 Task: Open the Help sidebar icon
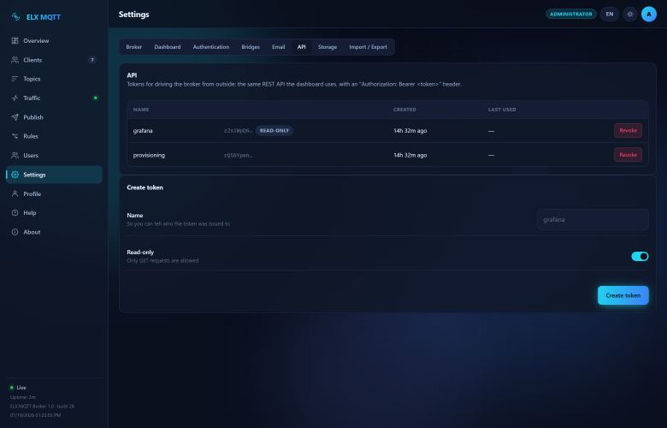15,213
